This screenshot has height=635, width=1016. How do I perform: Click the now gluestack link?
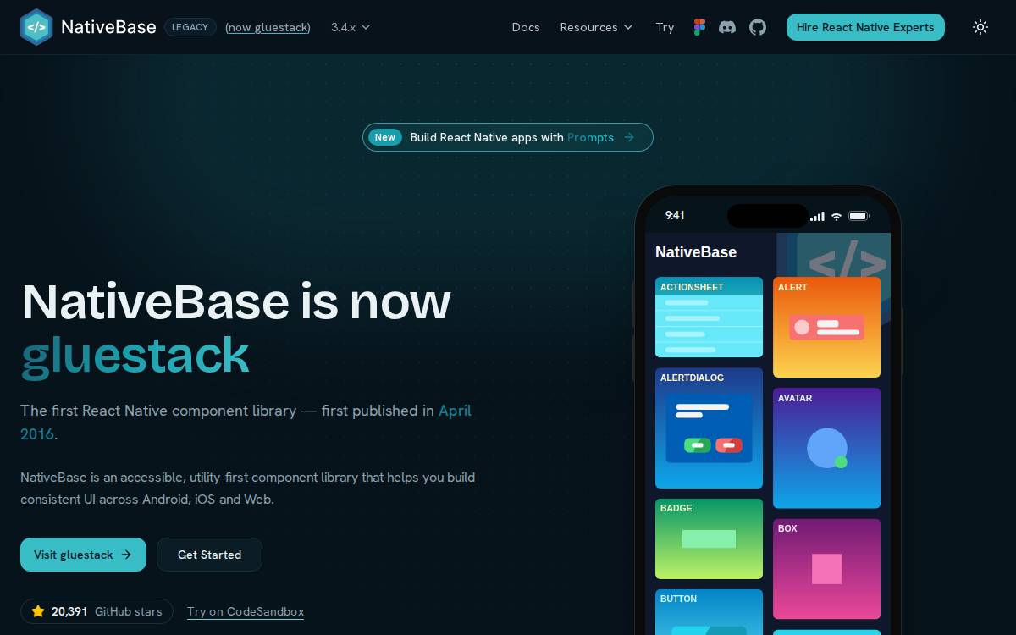(x=268, y=27)
